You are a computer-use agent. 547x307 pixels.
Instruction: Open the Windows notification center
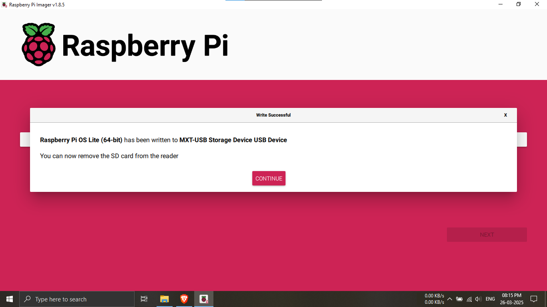(x=533, y=299)
